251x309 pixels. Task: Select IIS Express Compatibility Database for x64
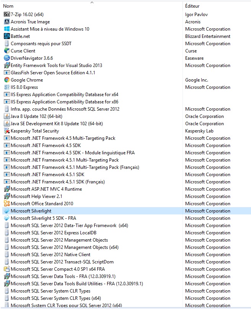(64, 95)
